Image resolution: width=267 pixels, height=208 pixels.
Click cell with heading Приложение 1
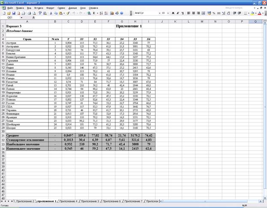129,26
